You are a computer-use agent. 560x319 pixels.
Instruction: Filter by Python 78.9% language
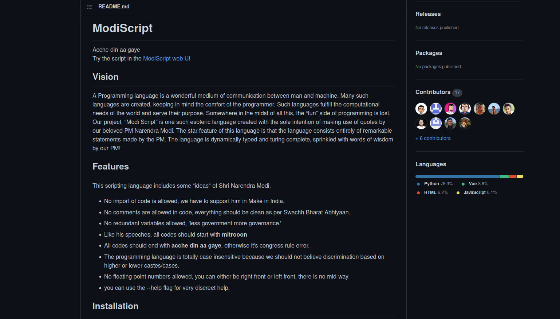point(435,184)
